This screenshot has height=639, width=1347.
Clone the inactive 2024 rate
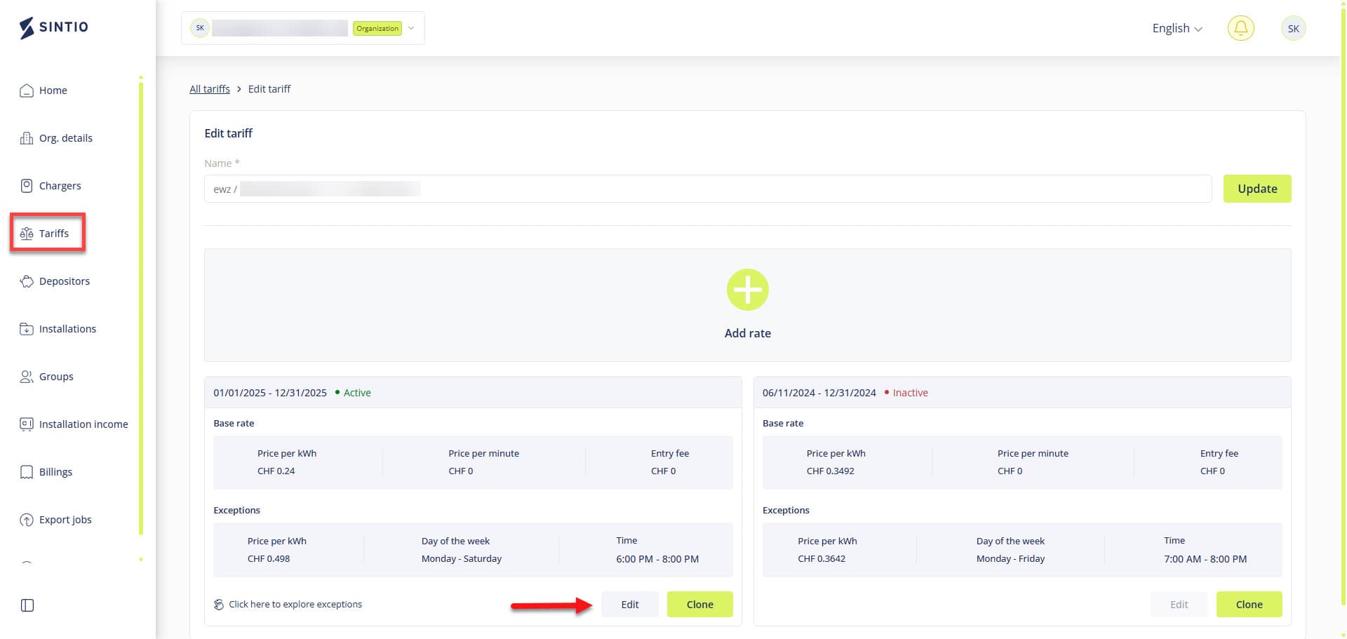1249,605
